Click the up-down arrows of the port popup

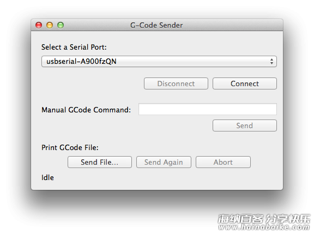[x=271, y=61]
